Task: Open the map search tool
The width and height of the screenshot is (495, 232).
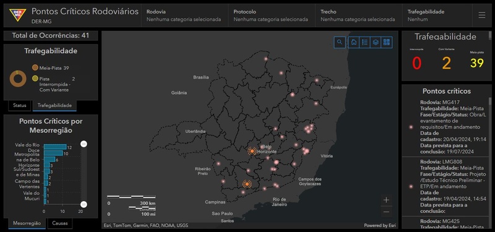Action: [340, 42]
